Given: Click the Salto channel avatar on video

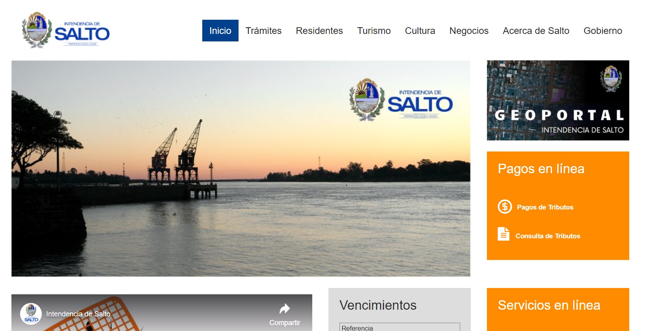Looking at the screenshot, I should coord(31,314).
